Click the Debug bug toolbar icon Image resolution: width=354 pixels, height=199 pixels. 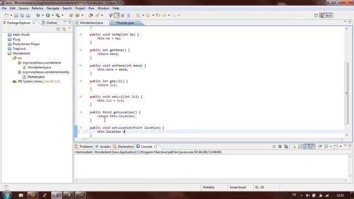coord(38,15)
